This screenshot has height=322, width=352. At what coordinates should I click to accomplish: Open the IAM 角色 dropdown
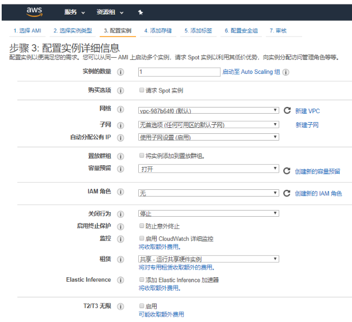(209, 193)
